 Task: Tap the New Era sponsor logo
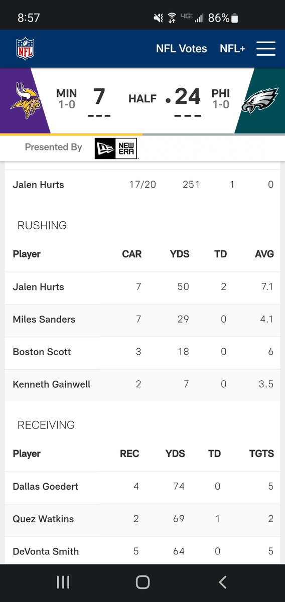tap(116, 148)
